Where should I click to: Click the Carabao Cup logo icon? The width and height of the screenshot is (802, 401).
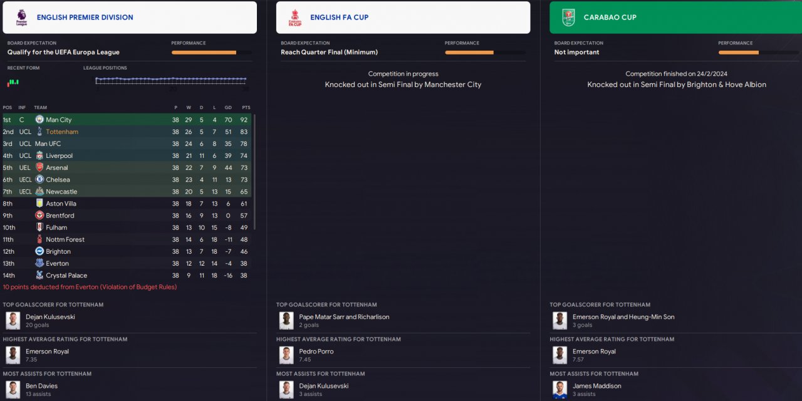coord(568,18)
